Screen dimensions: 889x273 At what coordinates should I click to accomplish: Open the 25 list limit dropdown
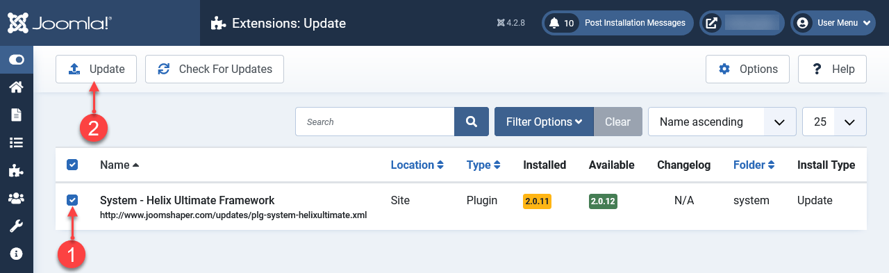tap(834, 122)
